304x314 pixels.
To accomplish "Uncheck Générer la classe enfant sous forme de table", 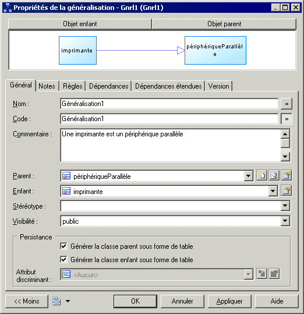I will coord(63,260).
